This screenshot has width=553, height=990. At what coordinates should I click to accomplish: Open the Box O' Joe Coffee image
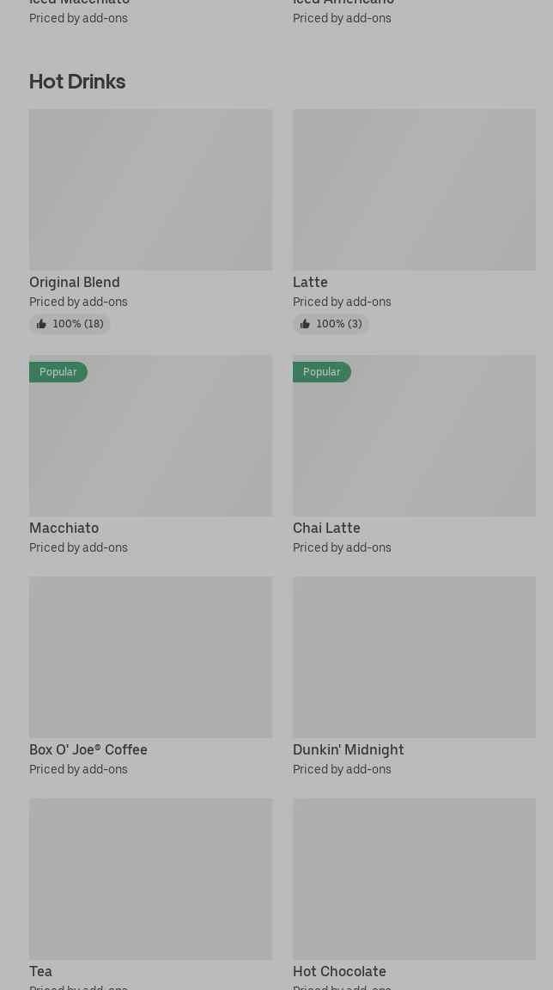pos(150,657)
